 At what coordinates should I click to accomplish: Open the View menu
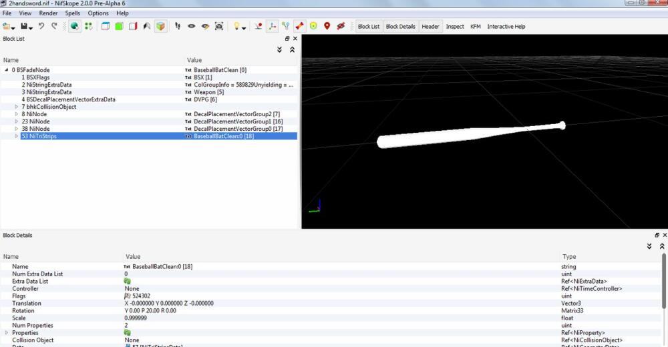(25, 13)
